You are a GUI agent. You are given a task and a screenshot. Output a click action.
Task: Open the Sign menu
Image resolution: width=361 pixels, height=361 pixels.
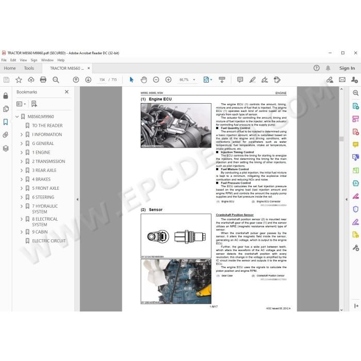(34, 60)
